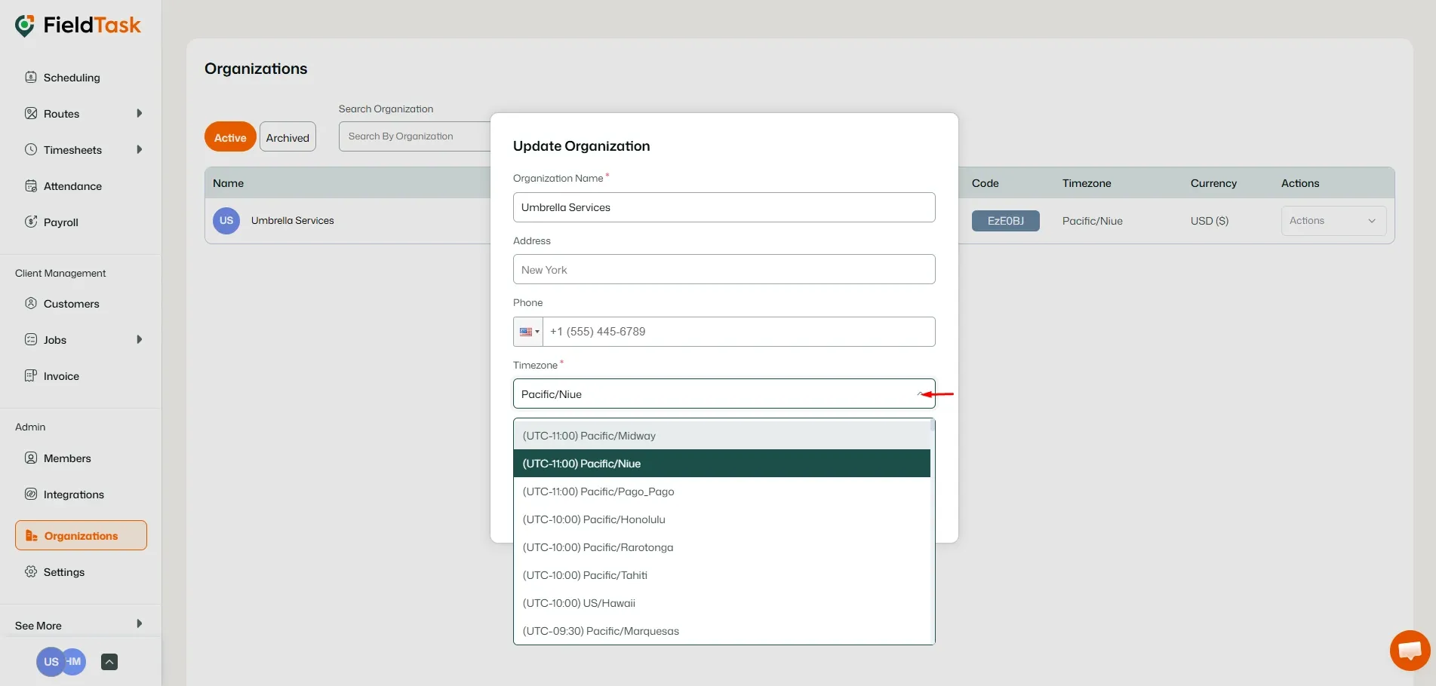Navigate to Members
1436x686 pixels.
point(67,458)
